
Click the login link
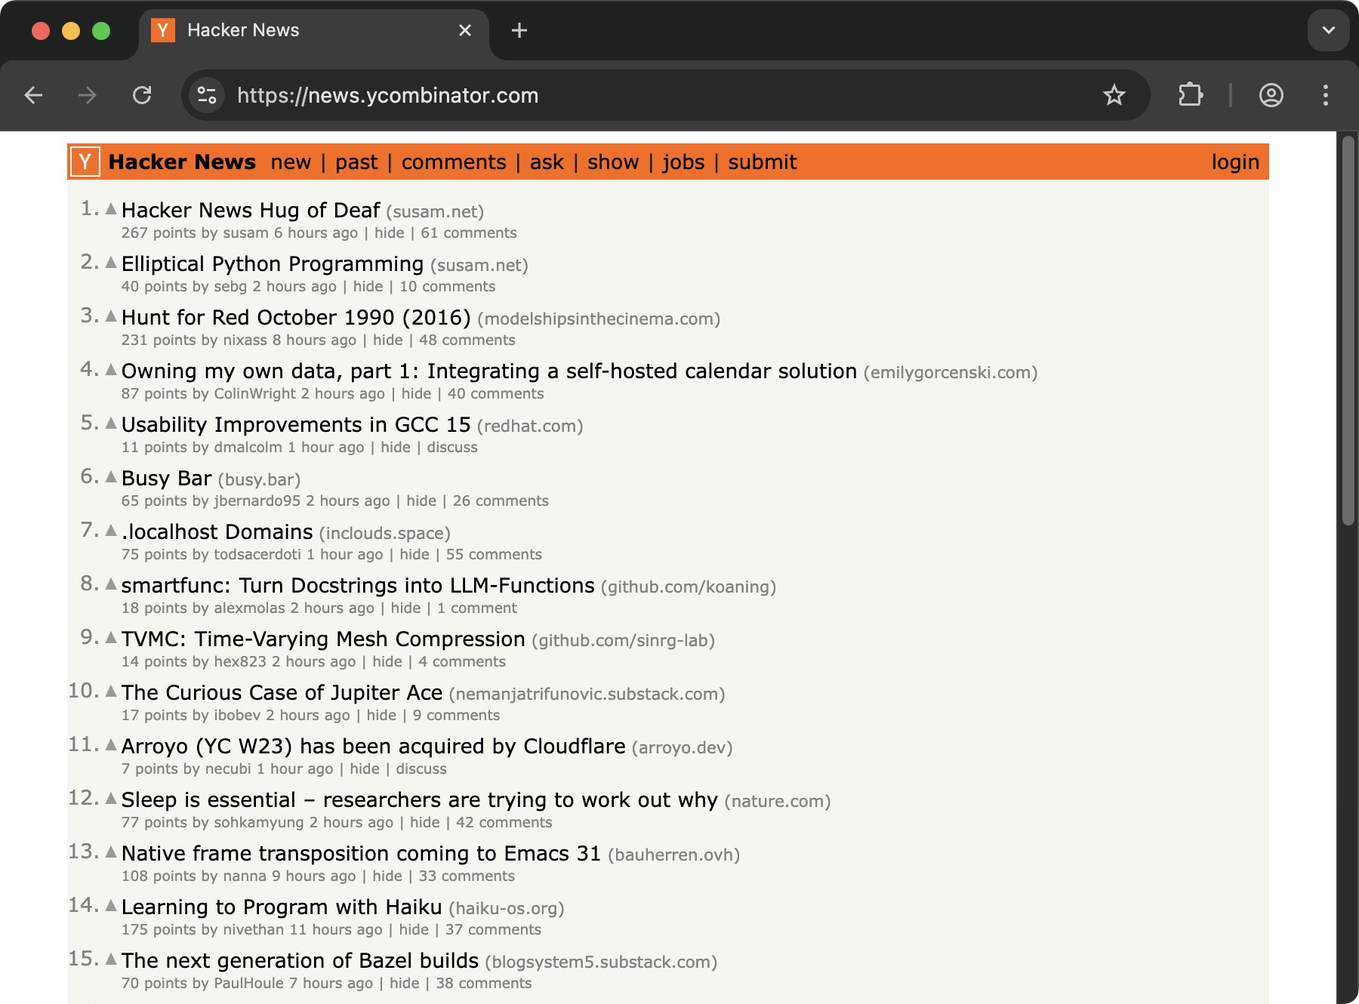point(1235,162)
